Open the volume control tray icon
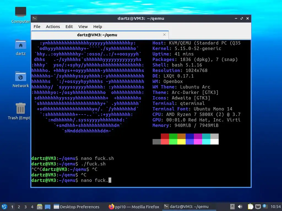282x211 pixels. click(x=240, y=207)
